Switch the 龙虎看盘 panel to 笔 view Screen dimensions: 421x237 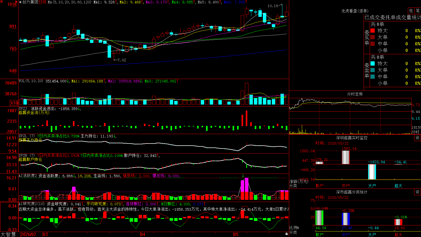pyautogui.click(x=418, y=11)
